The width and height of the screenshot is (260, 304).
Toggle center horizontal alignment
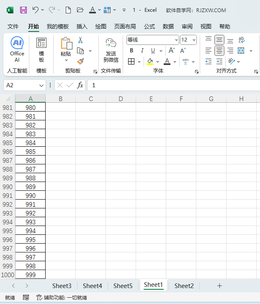(219, 51)
